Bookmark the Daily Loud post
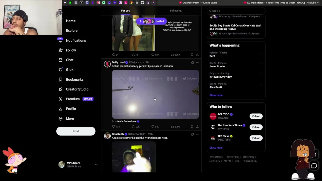Screen dimensions: 322x181 [x=192, y=127]
